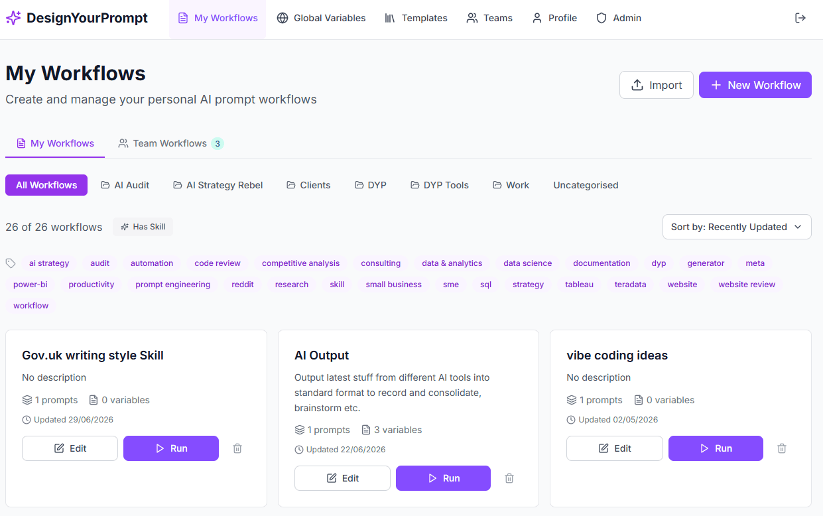
Task: Create a New Workflow
Action: pyautogui.click(x=755, y=85)
